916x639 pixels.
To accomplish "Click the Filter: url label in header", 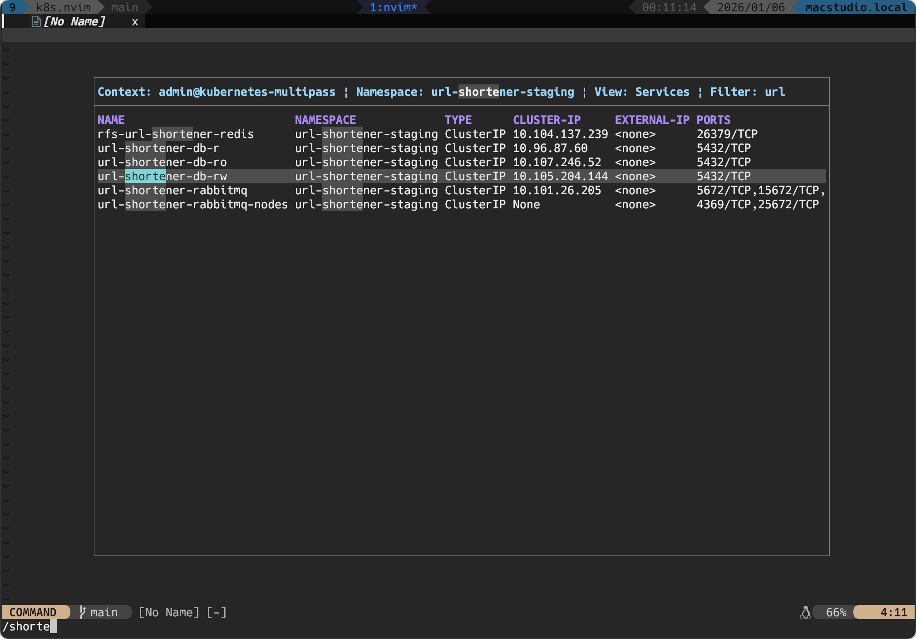I will pyautogui.click(x=747, y=91).
